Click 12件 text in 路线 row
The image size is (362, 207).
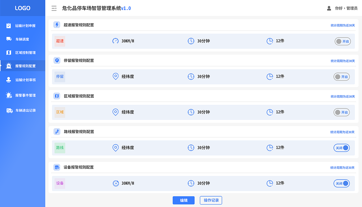280,148
